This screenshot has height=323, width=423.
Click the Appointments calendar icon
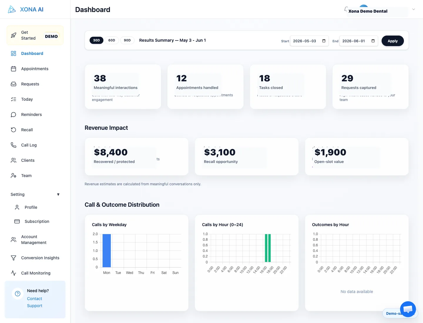pyautogui.click(x=14, y=69)
